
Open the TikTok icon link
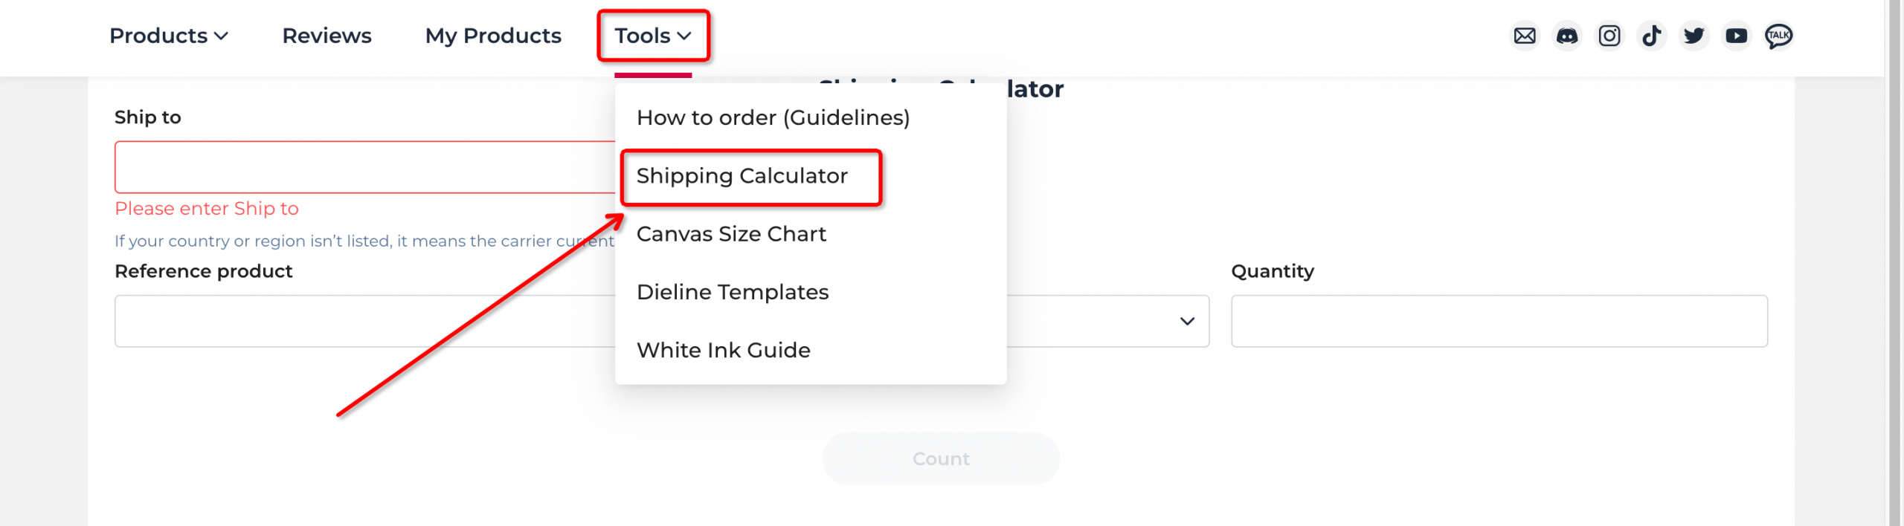tap(1652, 36)
